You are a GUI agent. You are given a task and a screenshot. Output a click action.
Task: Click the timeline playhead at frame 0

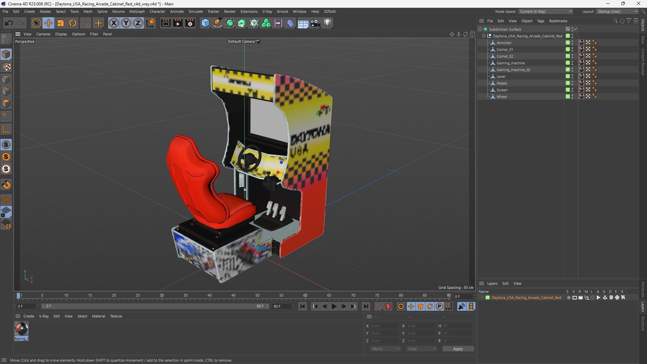(19, 296)
